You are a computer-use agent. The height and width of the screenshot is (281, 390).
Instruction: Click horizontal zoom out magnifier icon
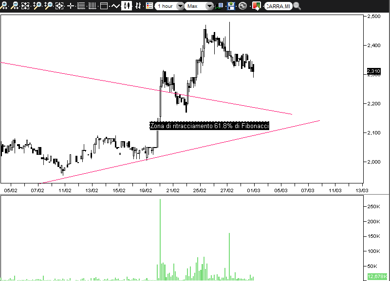click(x=15, y=5)
